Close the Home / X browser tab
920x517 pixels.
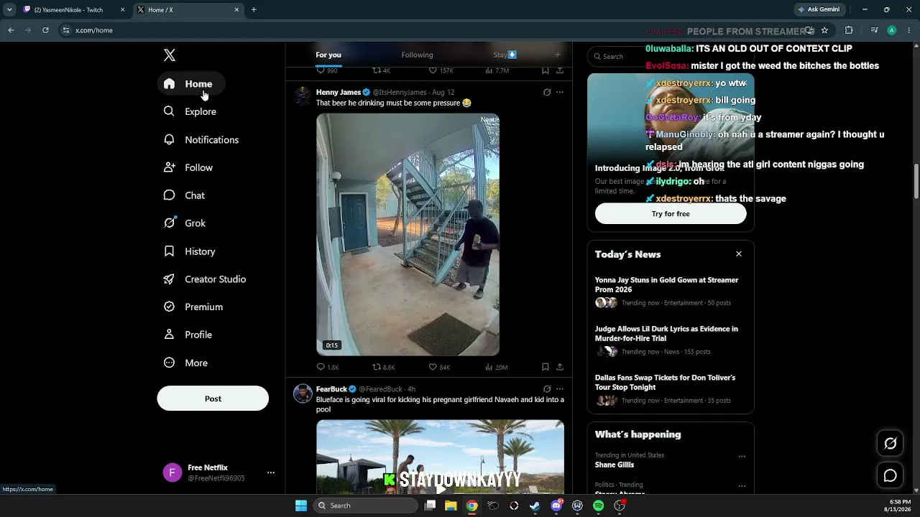coord(236,10)
